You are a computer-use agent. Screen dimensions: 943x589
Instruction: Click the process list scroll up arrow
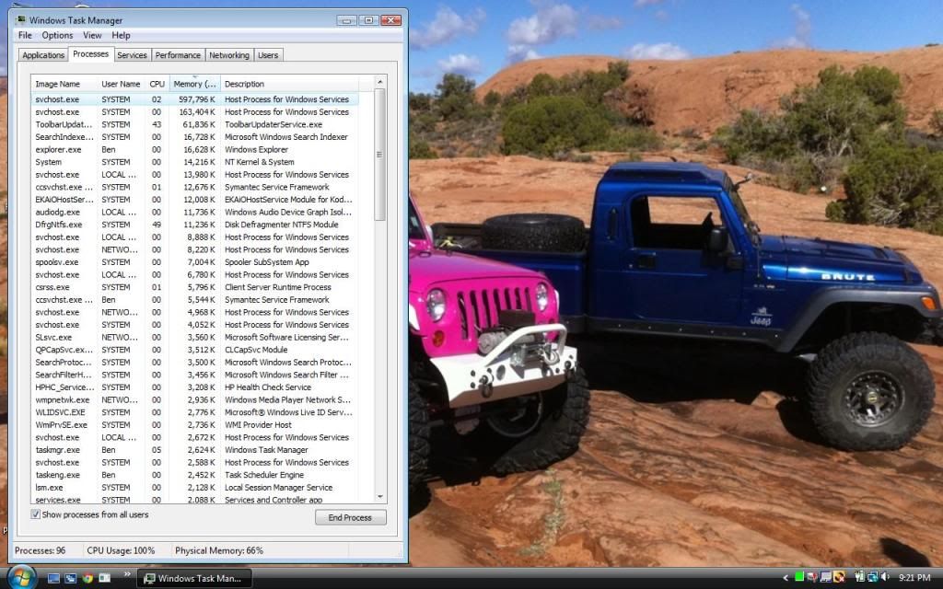click(x=379, y=82)
